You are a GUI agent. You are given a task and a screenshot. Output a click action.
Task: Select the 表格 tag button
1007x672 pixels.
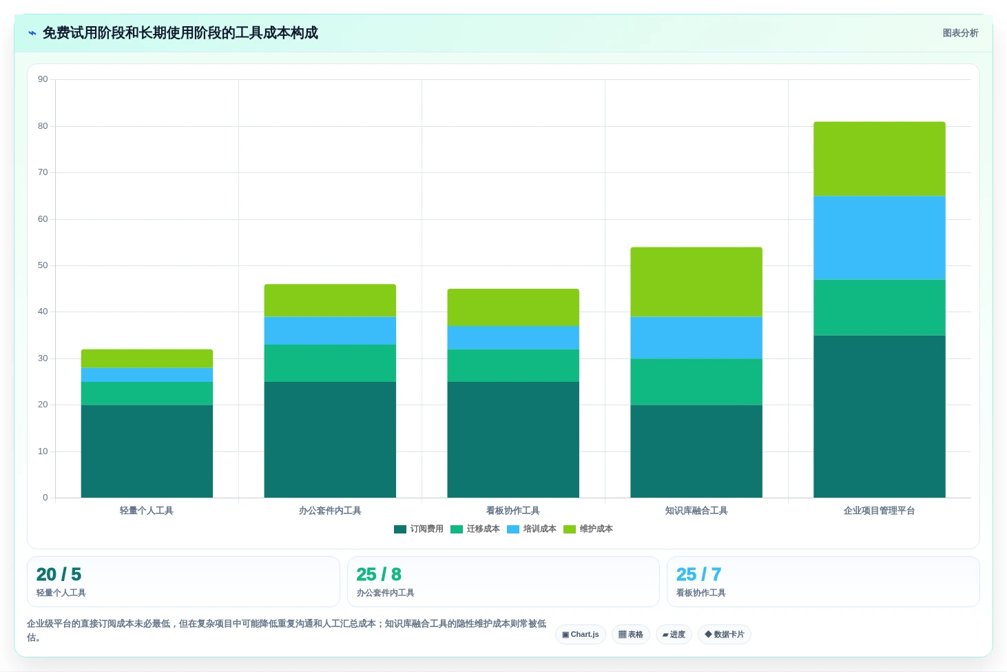pos(631,635)
